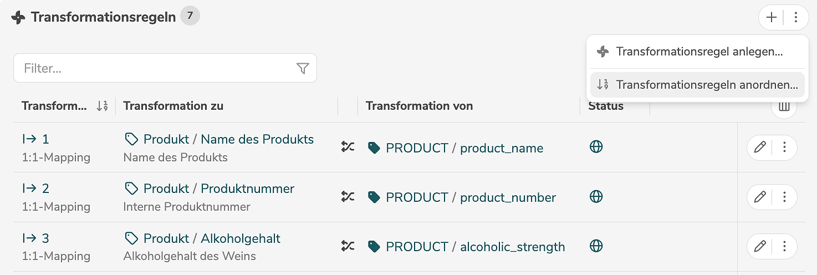Screen dimensions: 817x275
Task: Open the 'Produkt / Name des Produkts' link
Action: [228, 139]
